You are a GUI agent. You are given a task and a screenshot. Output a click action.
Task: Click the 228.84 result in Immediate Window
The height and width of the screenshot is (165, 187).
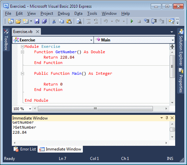tap(20, 132)
